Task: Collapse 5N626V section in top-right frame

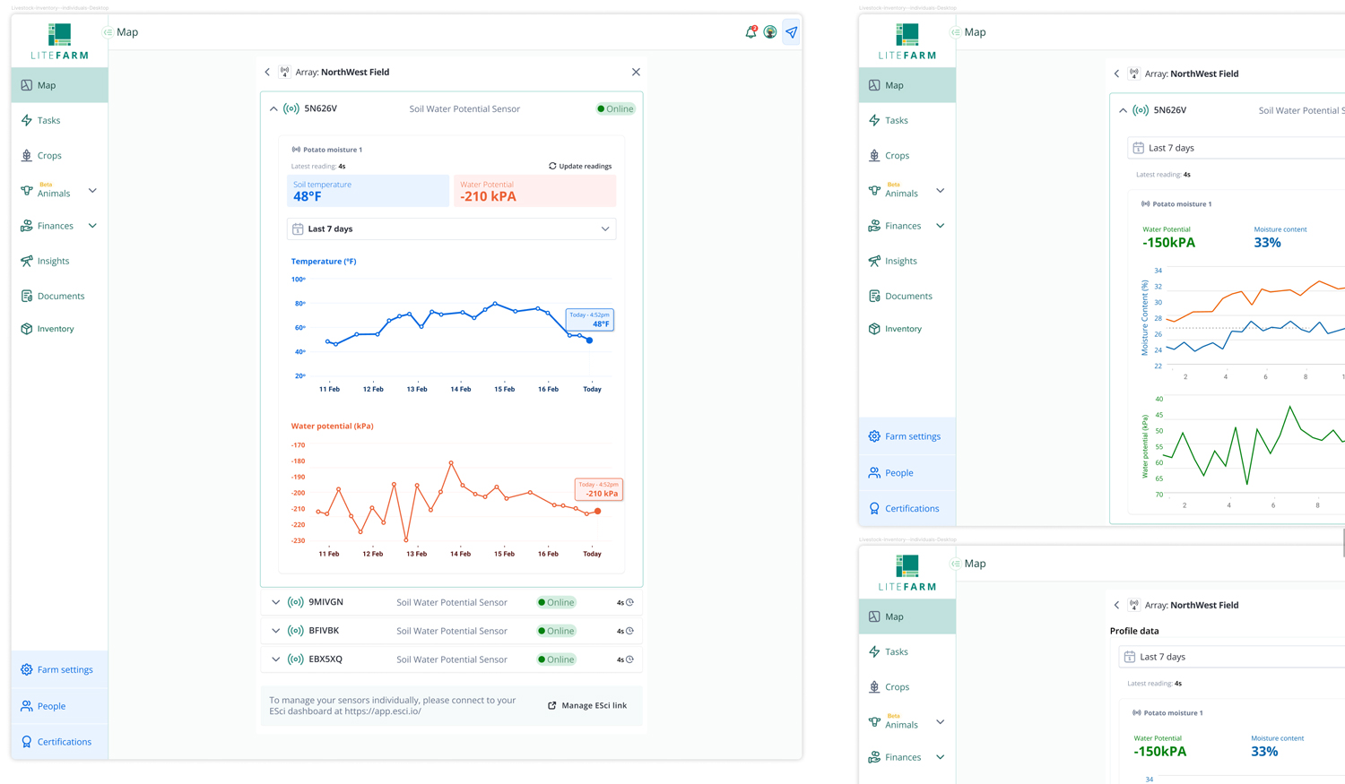Action: click(1123, 110)
